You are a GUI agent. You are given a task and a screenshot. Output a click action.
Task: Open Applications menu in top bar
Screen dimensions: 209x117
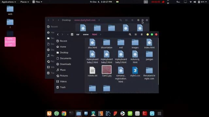tap(9, 2)
